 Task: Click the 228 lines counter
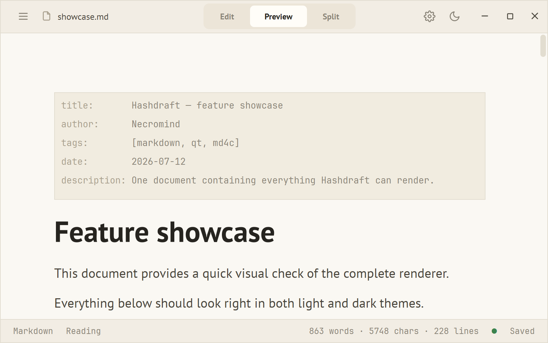click(456, 331)
